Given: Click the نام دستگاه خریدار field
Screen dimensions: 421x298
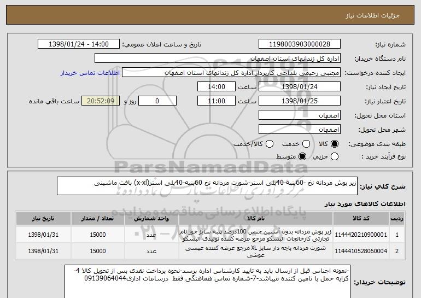Looking at the screenshot, I should pos(218,59).
